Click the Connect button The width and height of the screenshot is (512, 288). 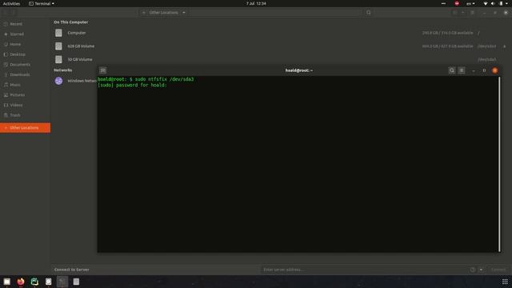[x=498, y=270]
